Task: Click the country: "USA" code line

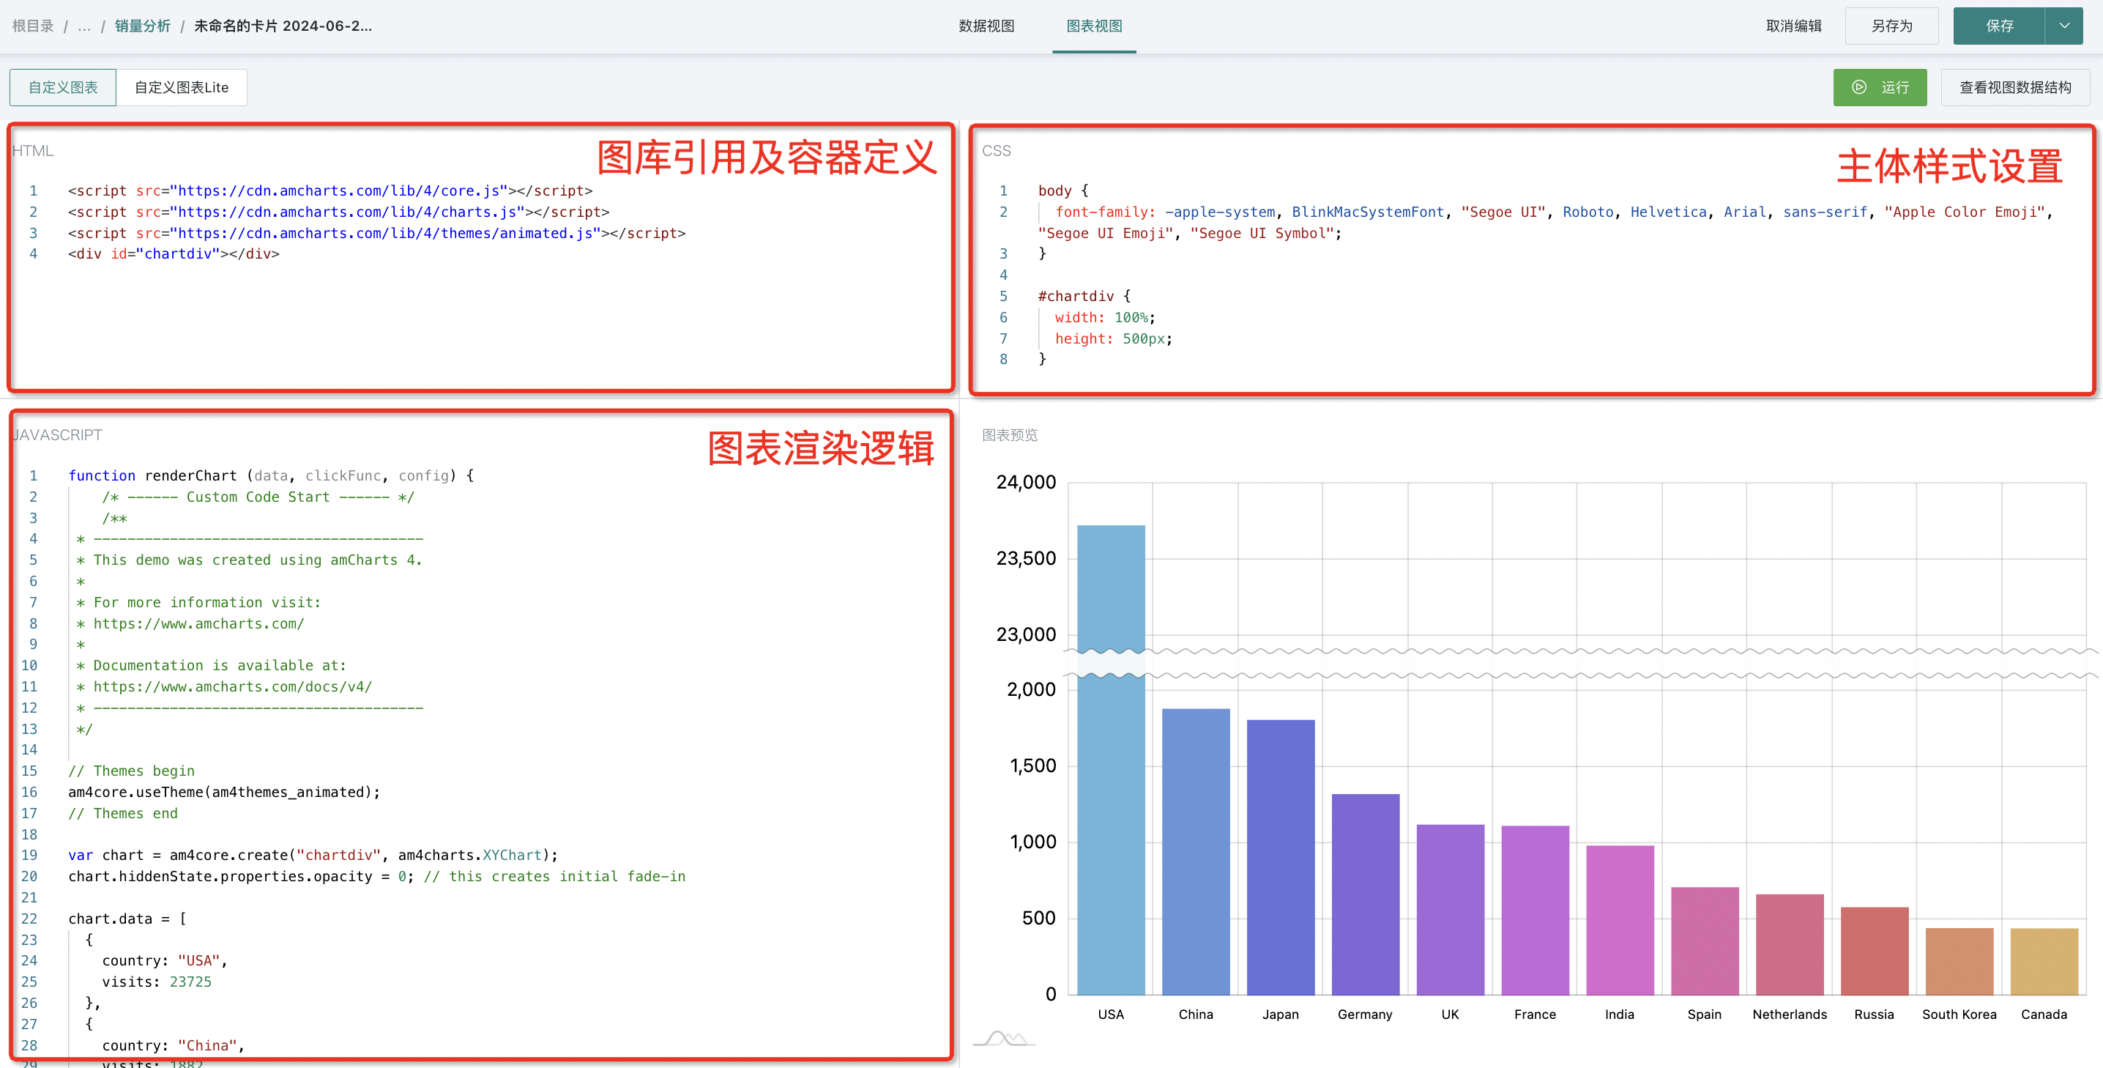Action: coord(164,960)
